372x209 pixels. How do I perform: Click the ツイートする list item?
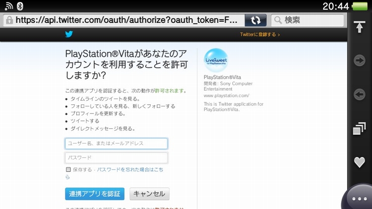[x=85, y=121]
